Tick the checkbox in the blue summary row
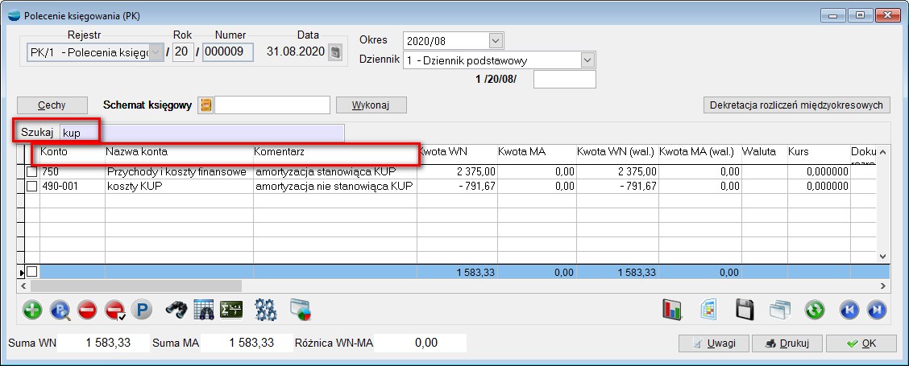This screenshot has width=909, height=366. (32, 272)
